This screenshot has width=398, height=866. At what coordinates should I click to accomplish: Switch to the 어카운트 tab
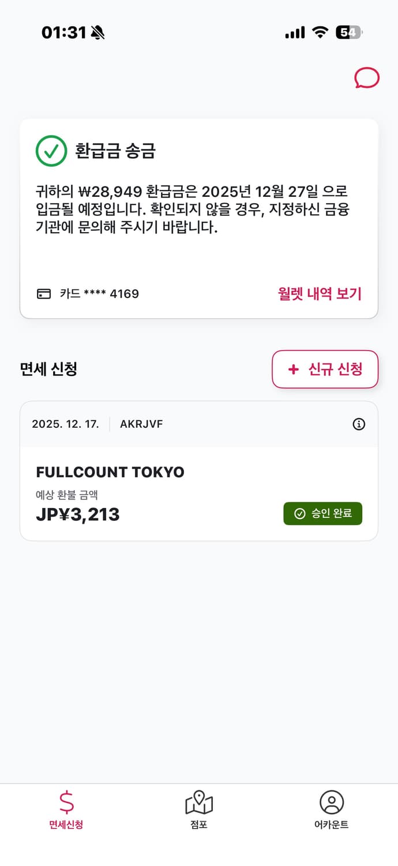331,811
